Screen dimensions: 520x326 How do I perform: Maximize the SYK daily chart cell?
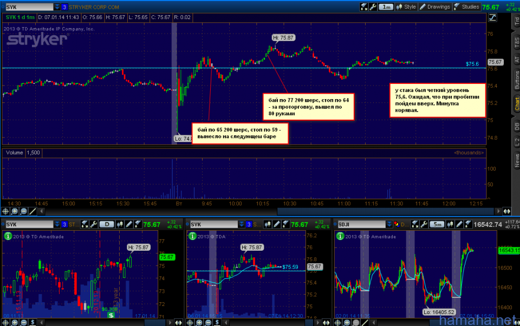[x=85, y=225]
